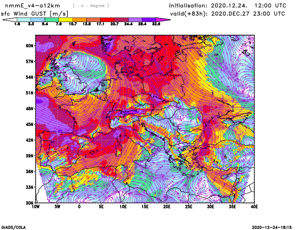Select the green 5.4–7.9 legend swatch
The height and width of the screenshot is (230, 298).
(x=52, y=19)
